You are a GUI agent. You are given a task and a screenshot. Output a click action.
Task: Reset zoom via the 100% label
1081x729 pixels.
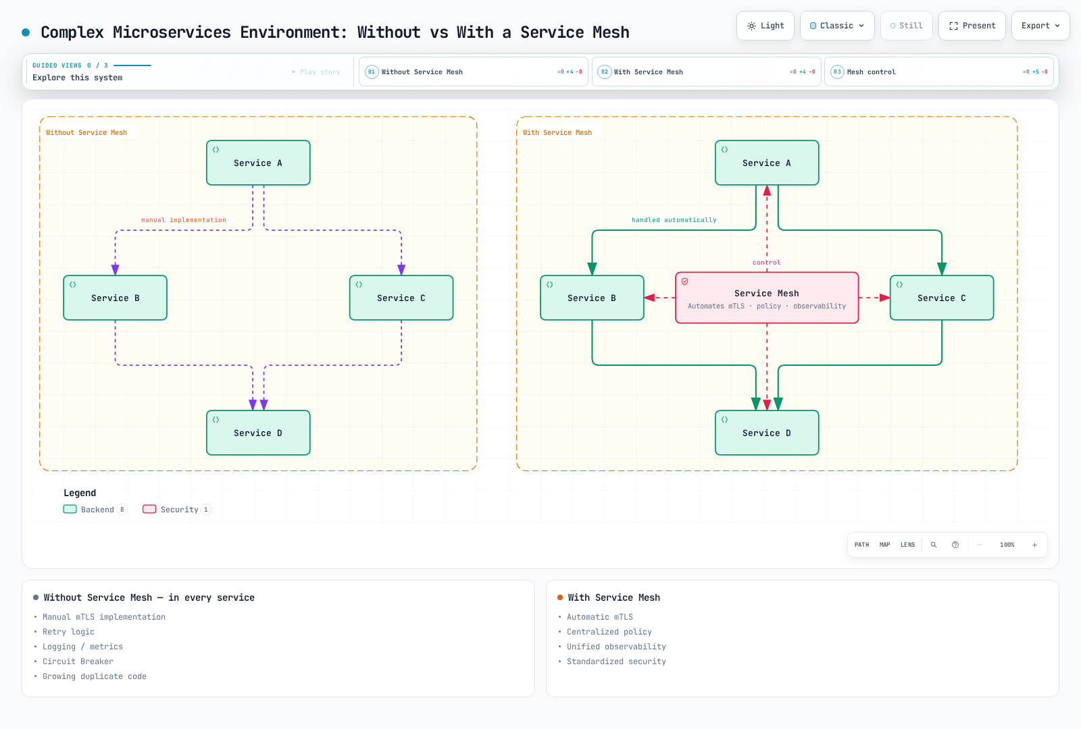[1007, 545]
